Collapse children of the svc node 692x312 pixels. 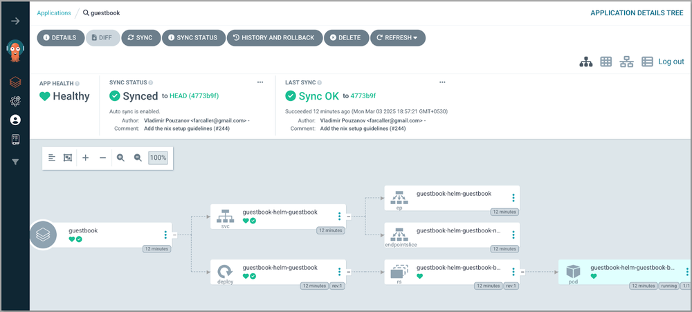click(348, 217)
